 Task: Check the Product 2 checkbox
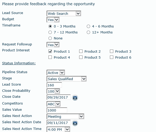click(x=81, y=51)
